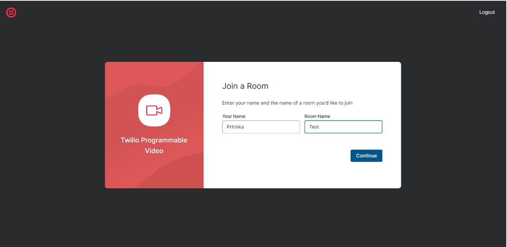Focus the Your Name input field
507x247 pixels.
click(x=261, y=127)
